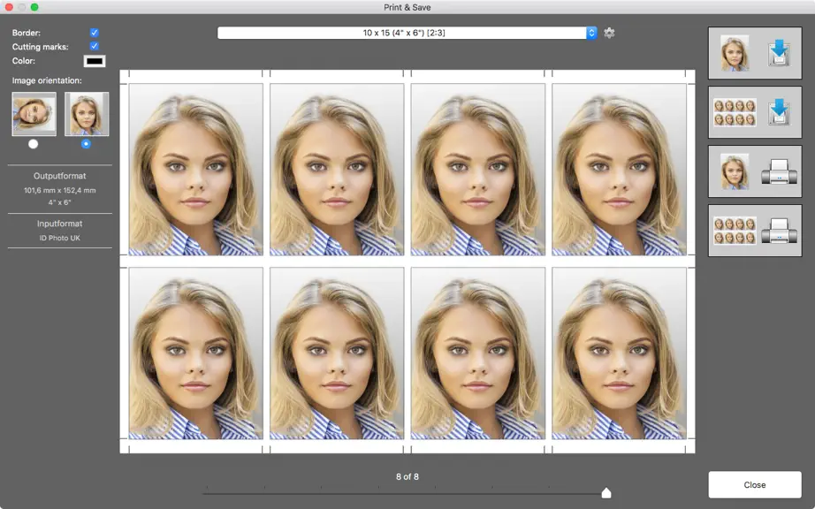Click the Close button

point(755,484)
